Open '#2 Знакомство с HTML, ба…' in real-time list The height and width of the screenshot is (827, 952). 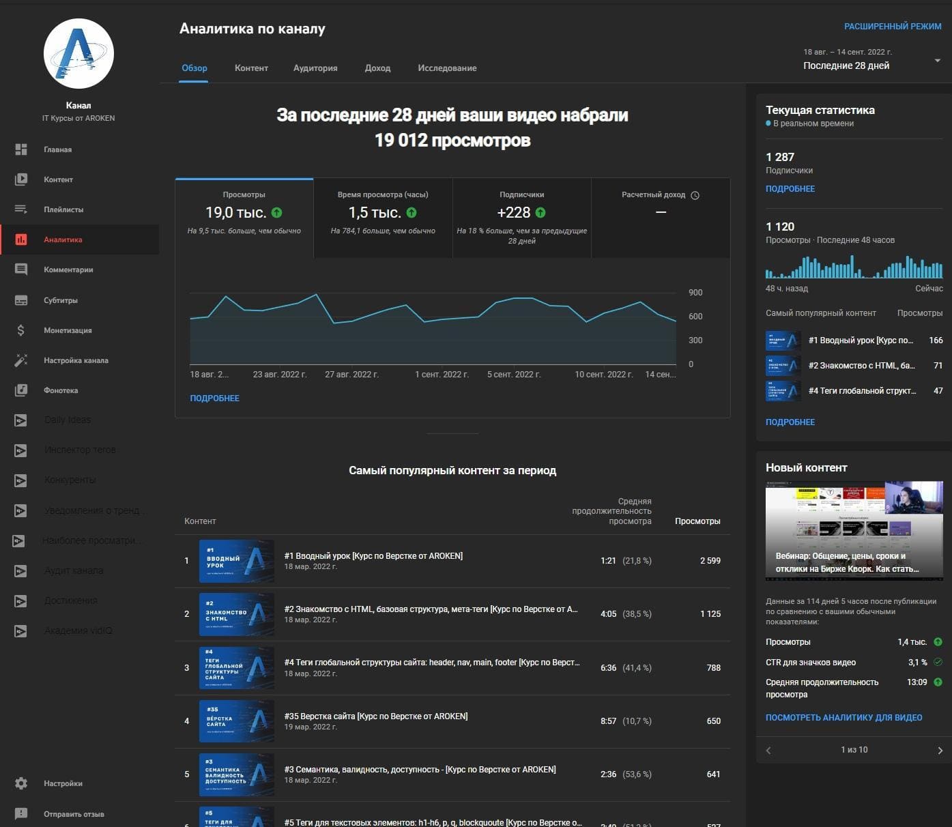pos(862,366)
